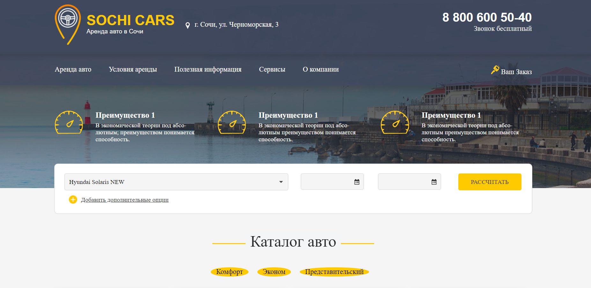Open Аренда авто menu item
This screenshot has width=591, height=288.
click(x=73, y=69)
